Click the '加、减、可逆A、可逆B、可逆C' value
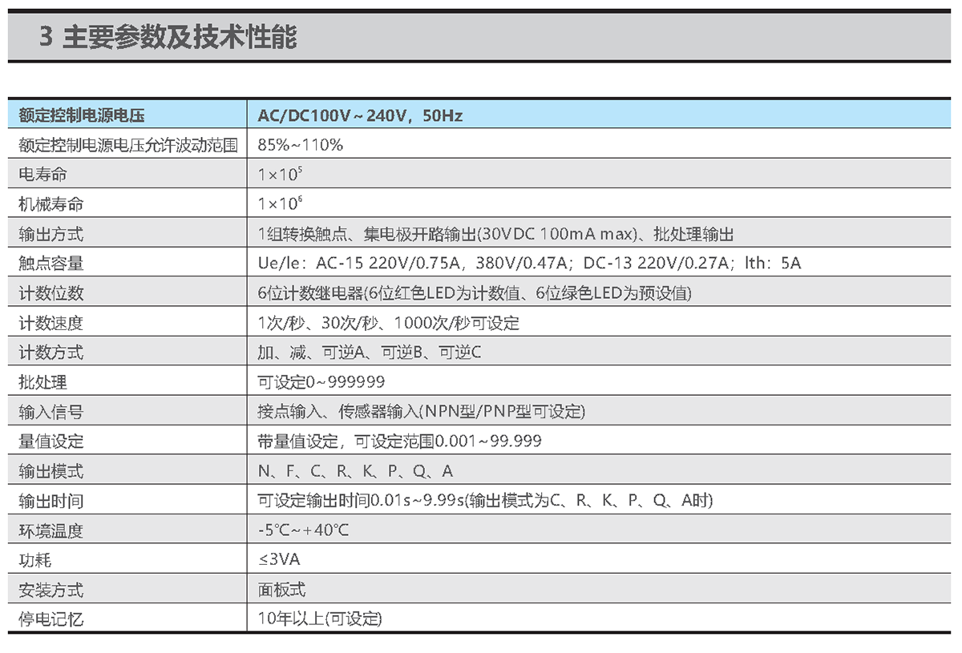Viewport: 962px width, 653px height. pyautogui.click(x=370, y=353)
